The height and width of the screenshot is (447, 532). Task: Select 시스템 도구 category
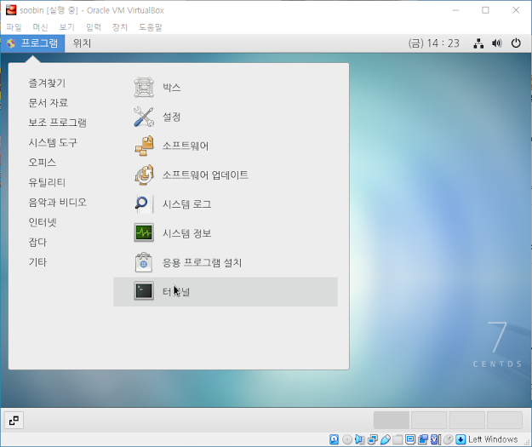click(53, 142)
